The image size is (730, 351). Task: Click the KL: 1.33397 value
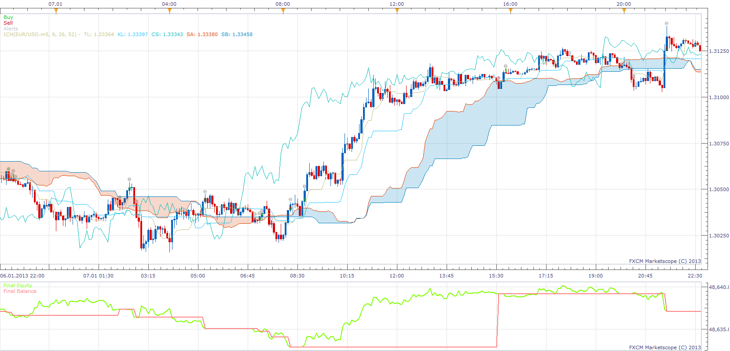[x=133, y=34]
